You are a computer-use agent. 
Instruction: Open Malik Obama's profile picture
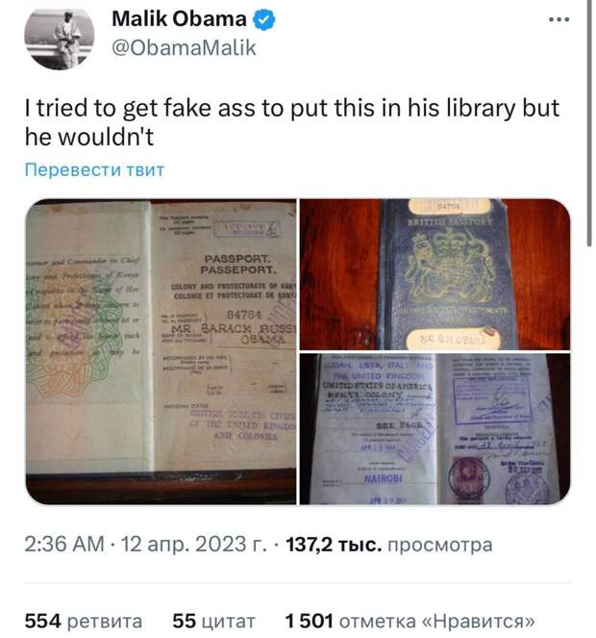click(x=60, y=38)
